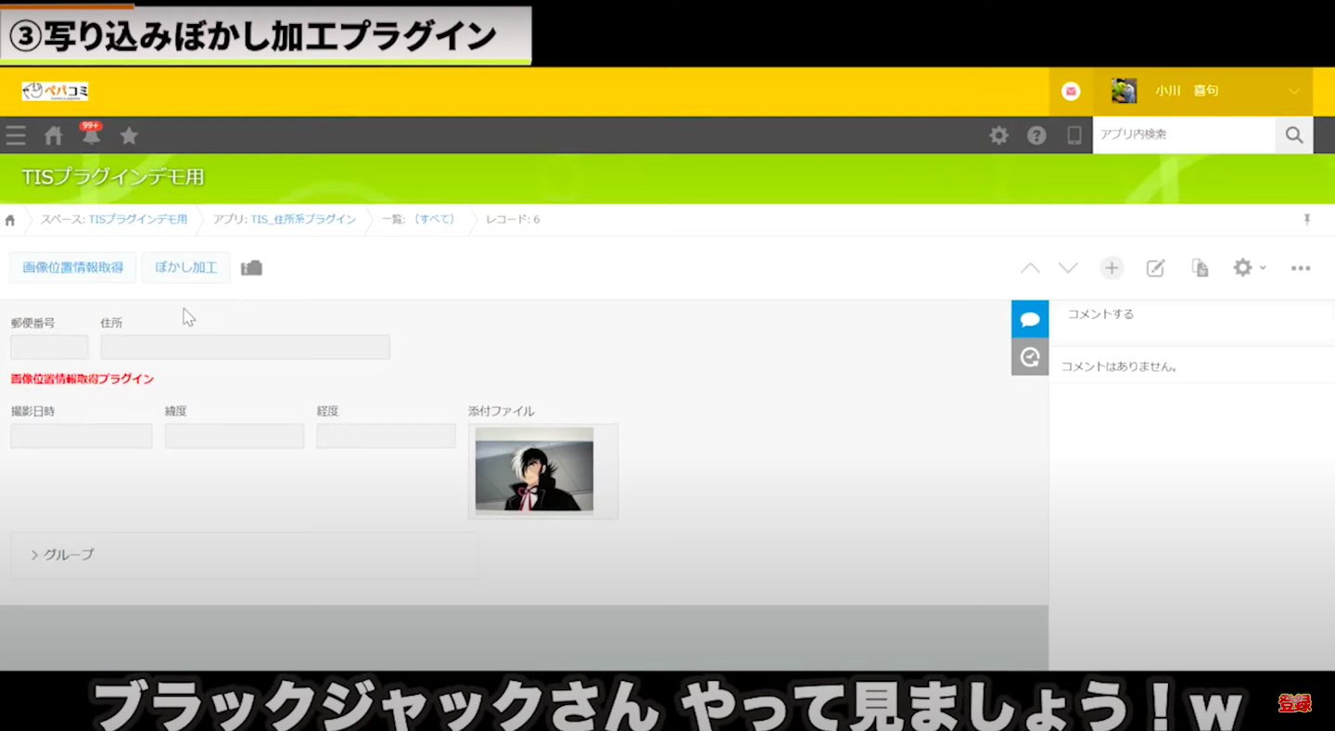
Task: Open notifications bell with 99+ badge
Action: tap(91, 135)
